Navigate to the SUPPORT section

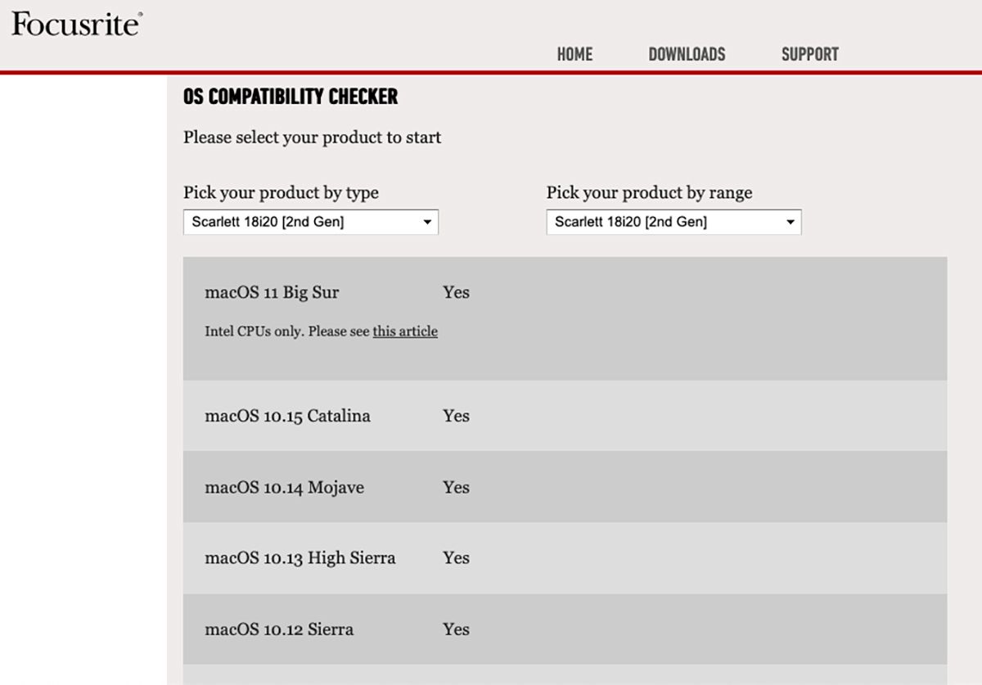[809, 54]
